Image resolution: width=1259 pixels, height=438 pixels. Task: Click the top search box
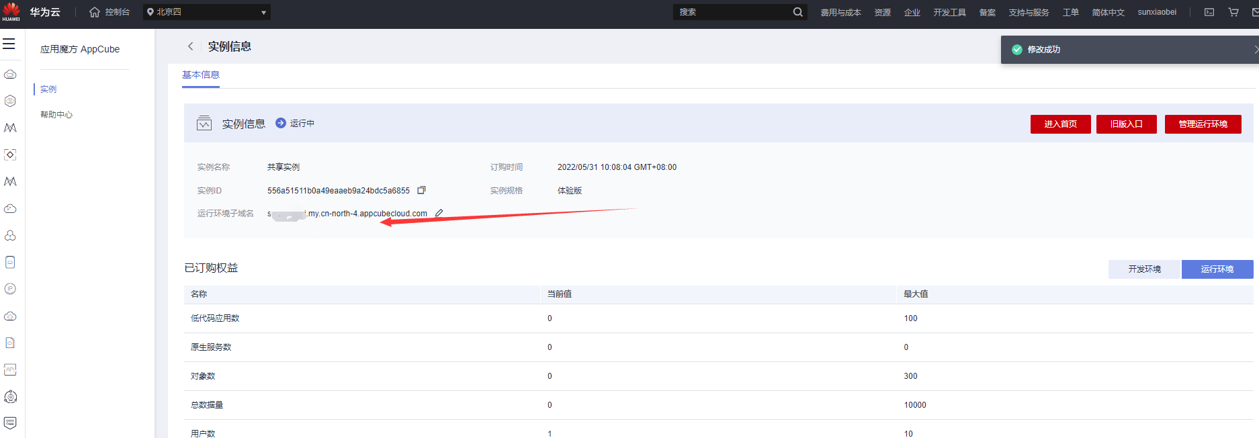click(731, 12)
